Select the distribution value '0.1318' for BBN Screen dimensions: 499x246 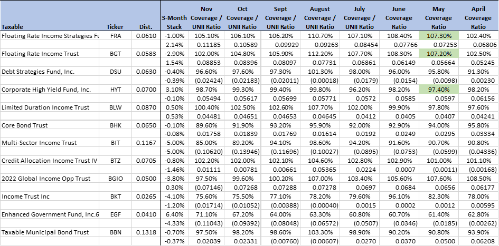pos(146,232)
